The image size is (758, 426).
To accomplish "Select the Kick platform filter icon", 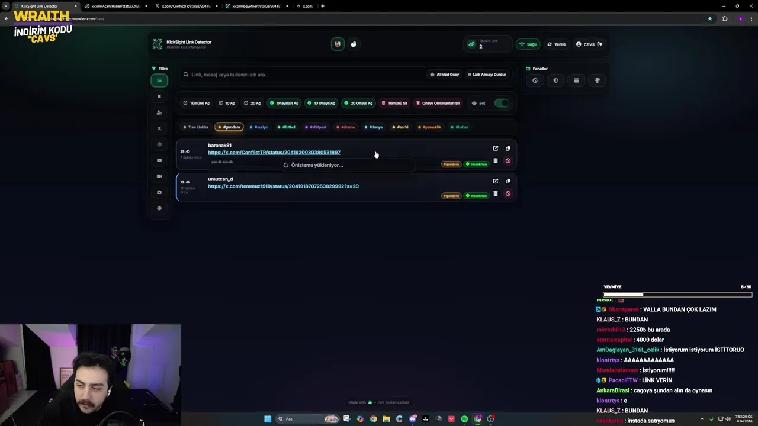I will coord(159,96).
